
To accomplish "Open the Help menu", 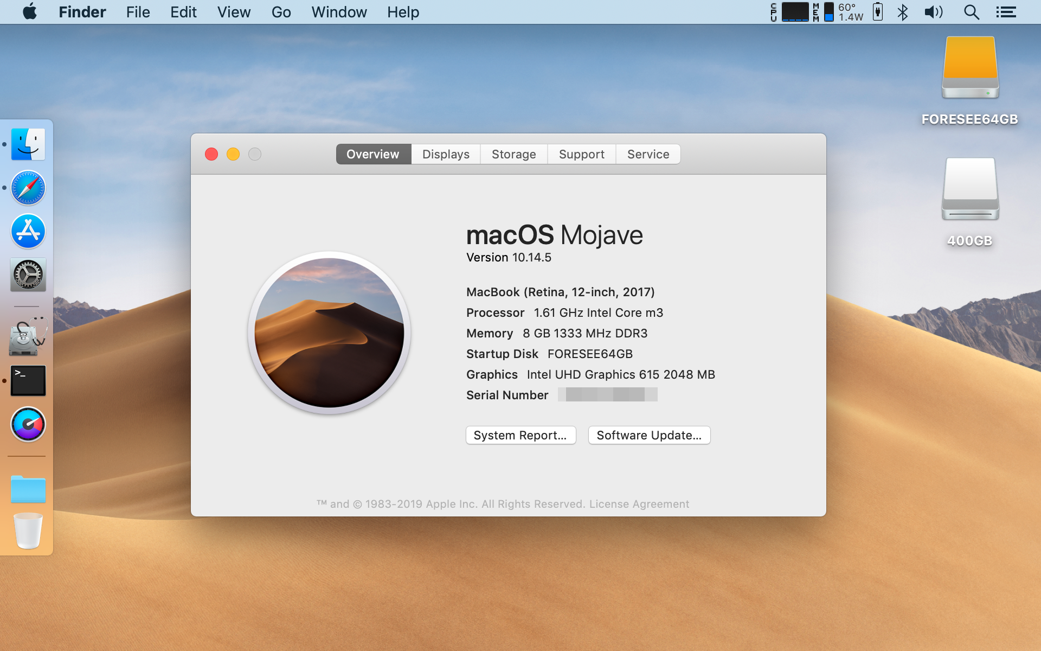I will [x=403, y=12].
